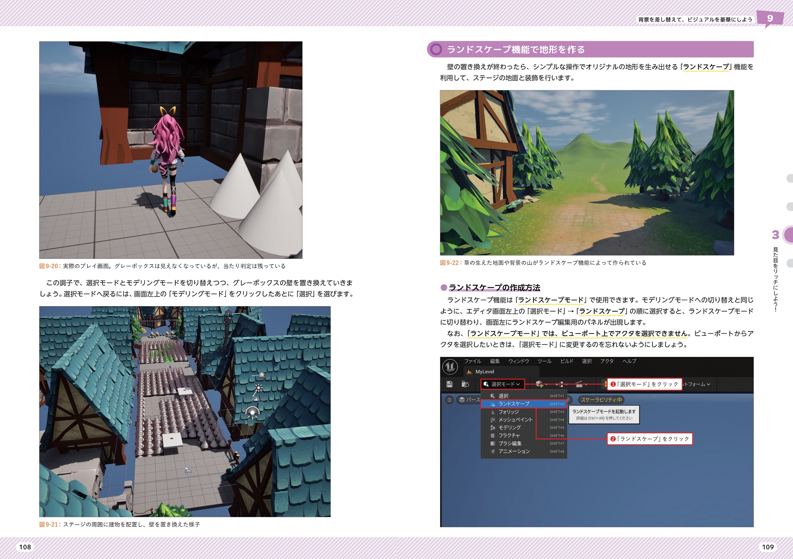
Task: Open the ファイル menu
Action: (473, 361)
